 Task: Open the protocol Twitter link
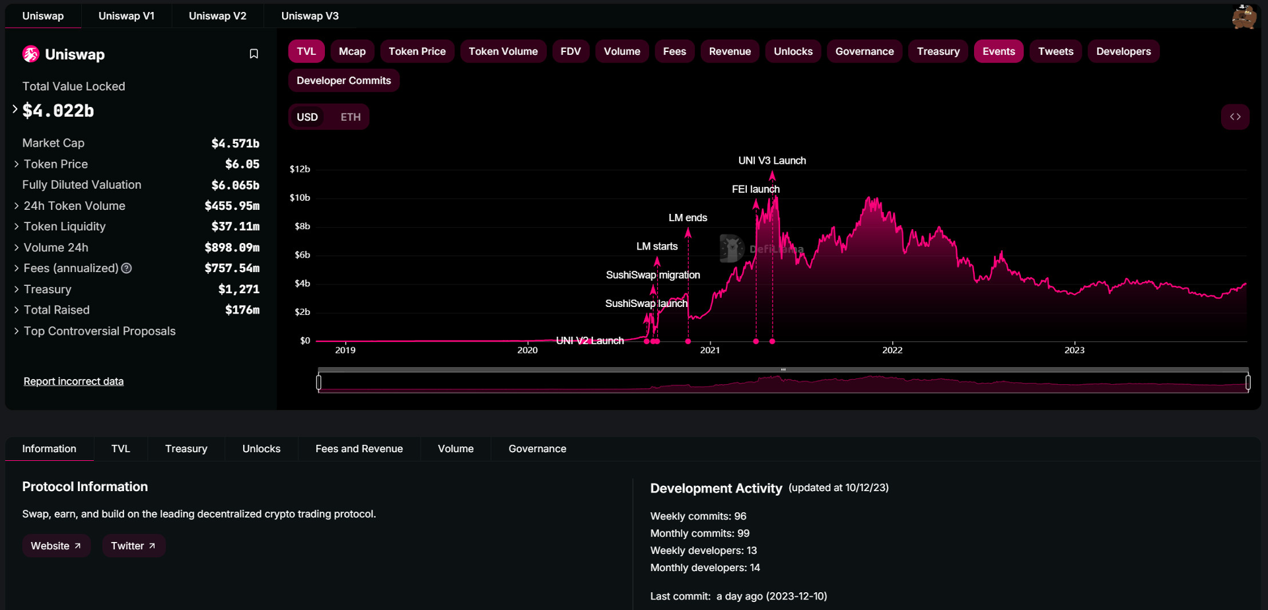[x=133, y=546]
